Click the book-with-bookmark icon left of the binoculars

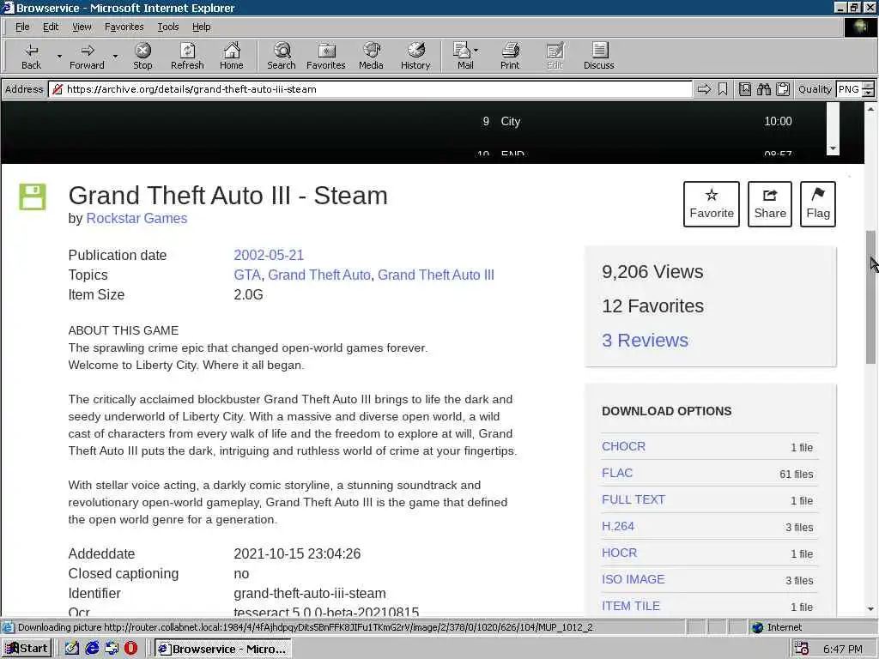coord(745,89)
